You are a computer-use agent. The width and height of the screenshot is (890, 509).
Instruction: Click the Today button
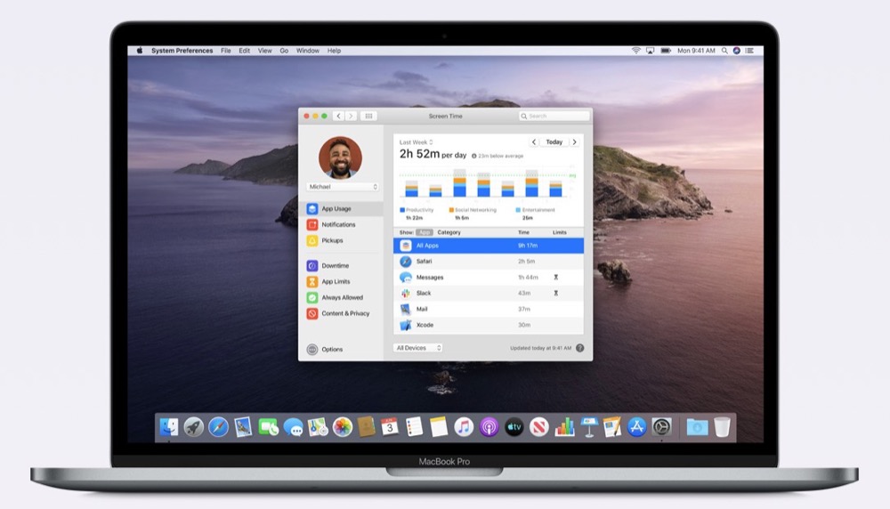[554, 141]
